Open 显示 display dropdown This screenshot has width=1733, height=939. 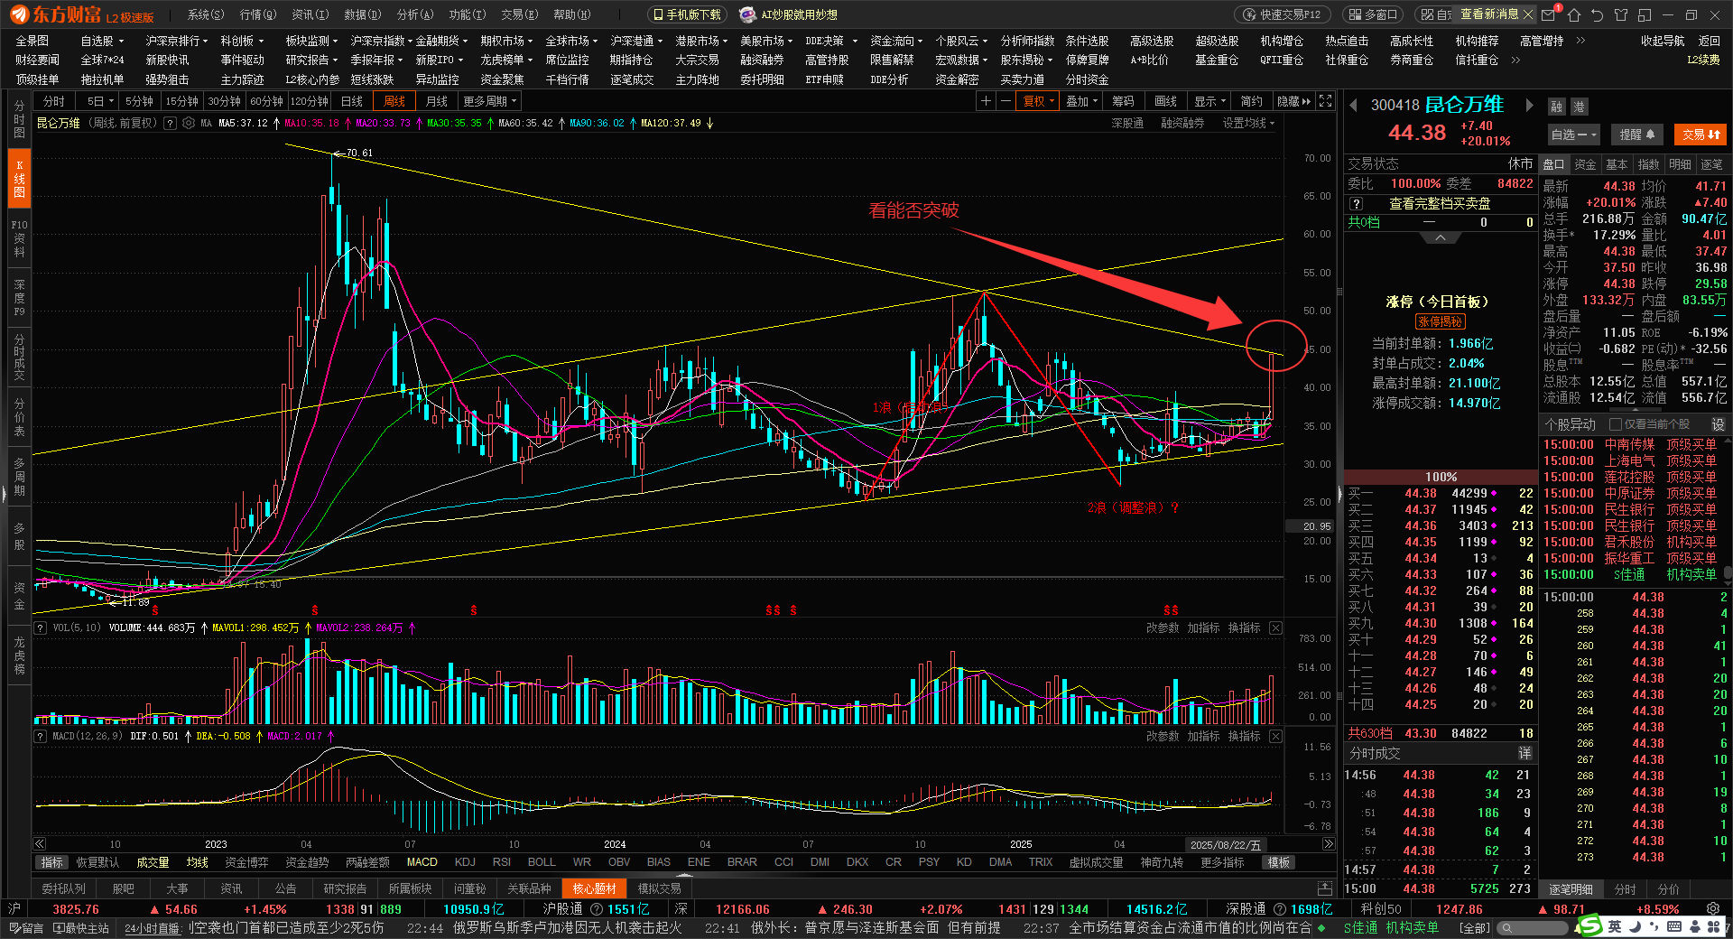coord(1210,101)
